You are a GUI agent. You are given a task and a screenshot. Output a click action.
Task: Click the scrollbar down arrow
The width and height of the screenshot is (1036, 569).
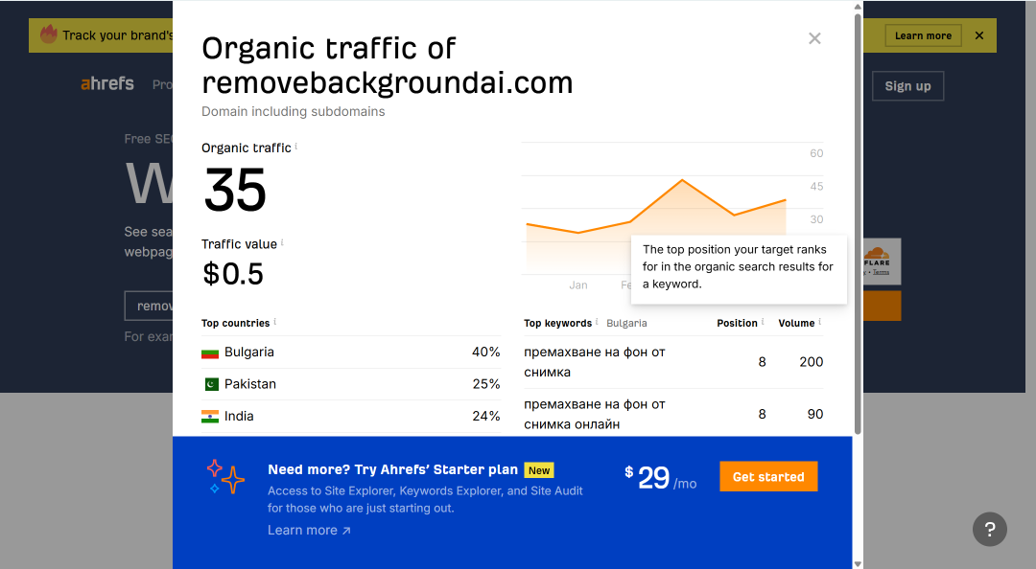(x=858, y=563)
